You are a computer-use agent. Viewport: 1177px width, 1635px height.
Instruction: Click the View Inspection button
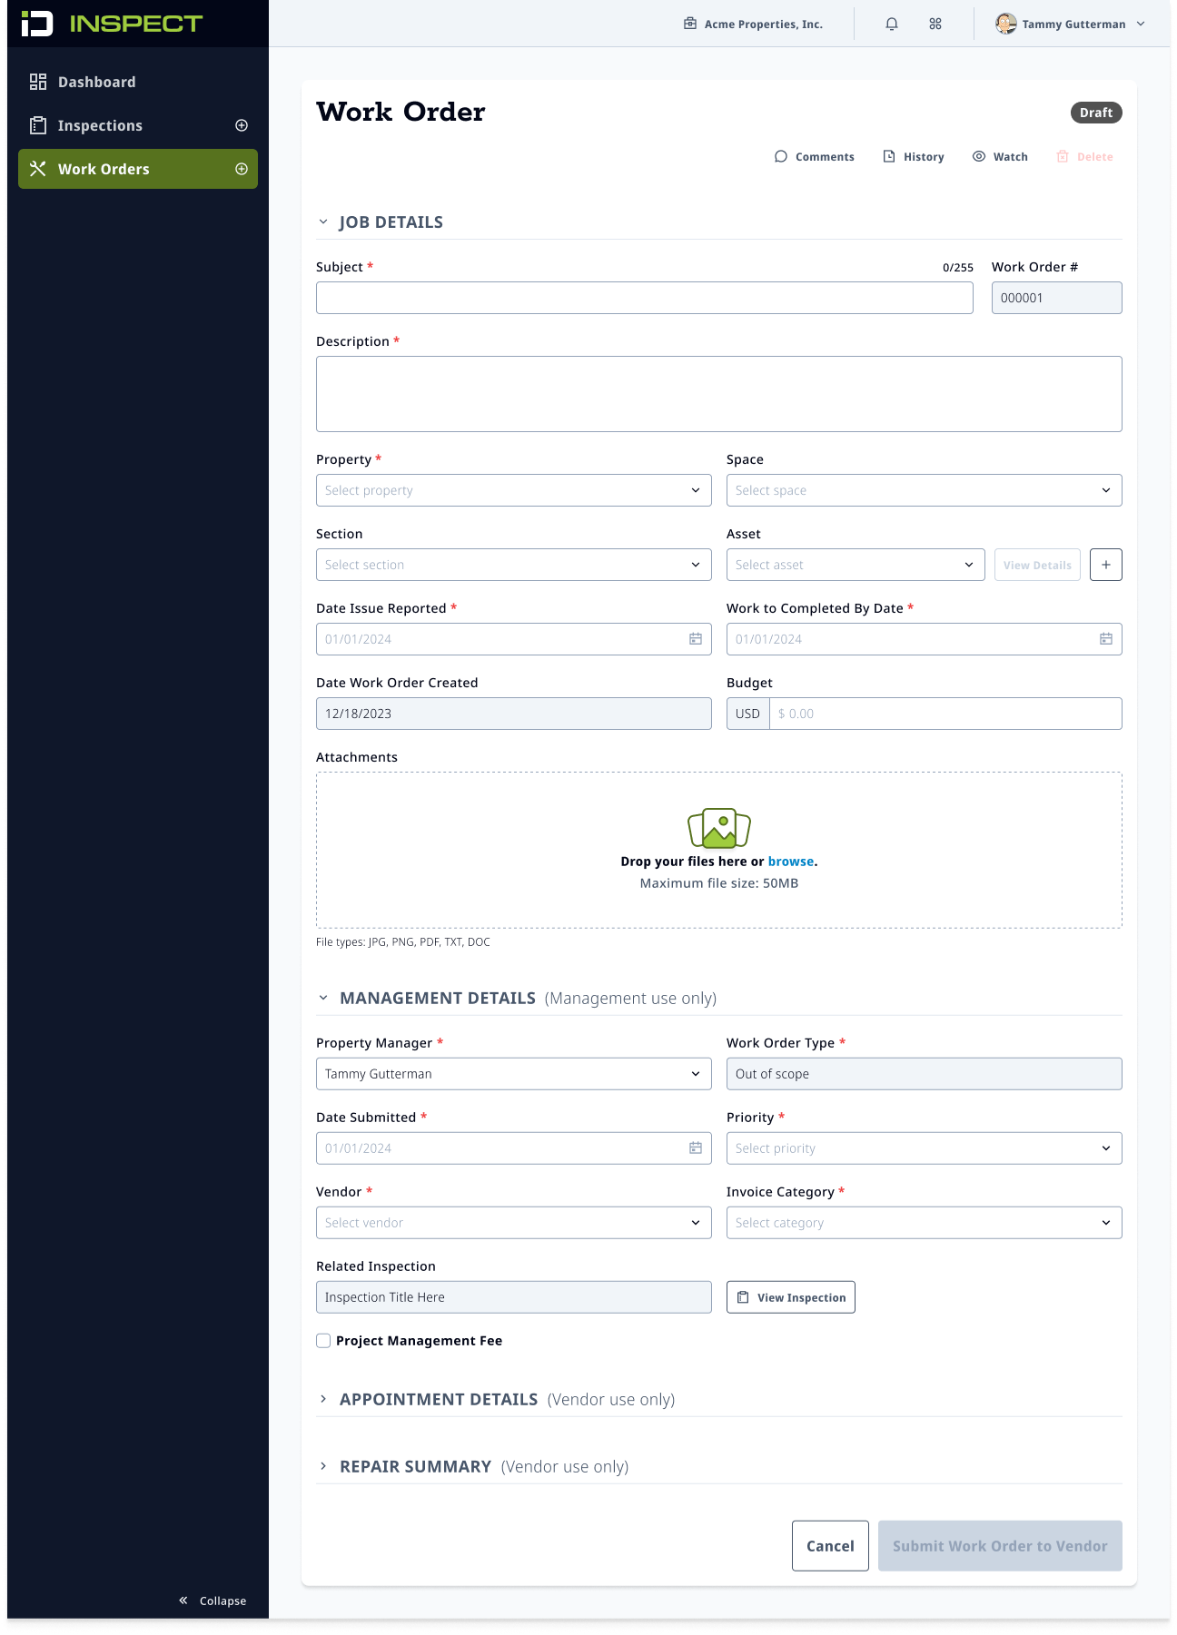click(791, 1297)
